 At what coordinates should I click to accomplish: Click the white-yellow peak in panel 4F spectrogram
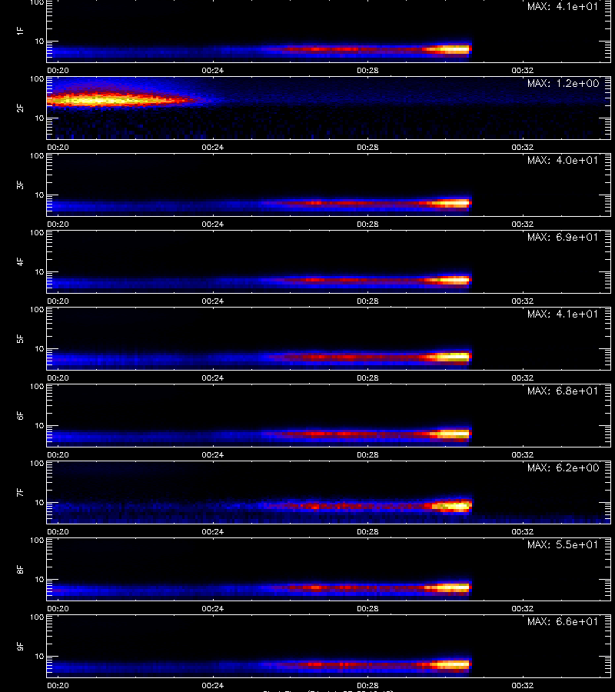click(x=452, y=280)
